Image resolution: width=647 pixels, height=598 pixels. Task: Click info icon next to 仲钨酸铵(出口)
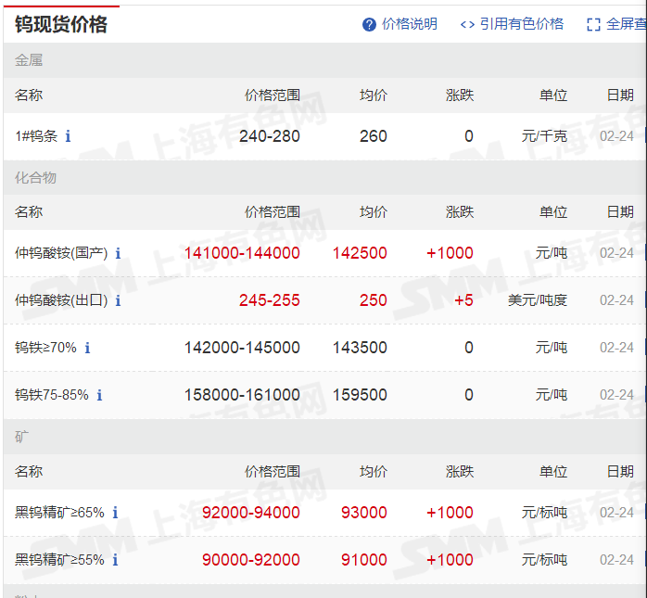click(x=118, y=300)
